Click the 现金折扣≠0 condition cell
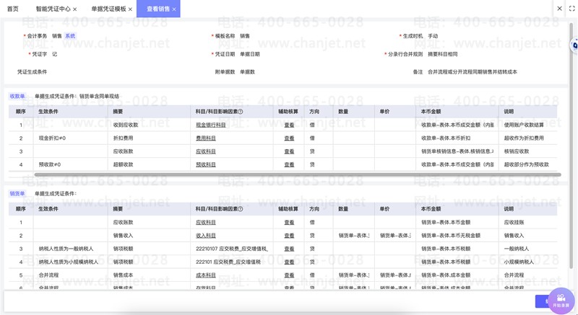This screenshot has width=578, height=315. tap(52, 138)
